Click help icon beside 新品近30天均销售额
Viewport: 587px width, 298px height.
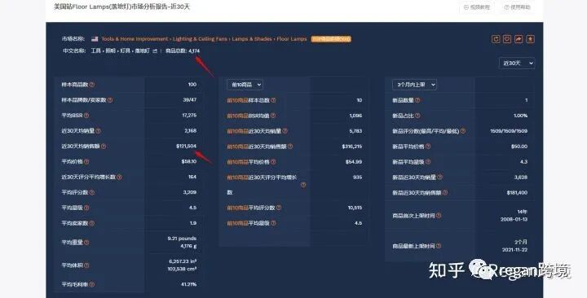pyautogui.click(x=445, y=192)
